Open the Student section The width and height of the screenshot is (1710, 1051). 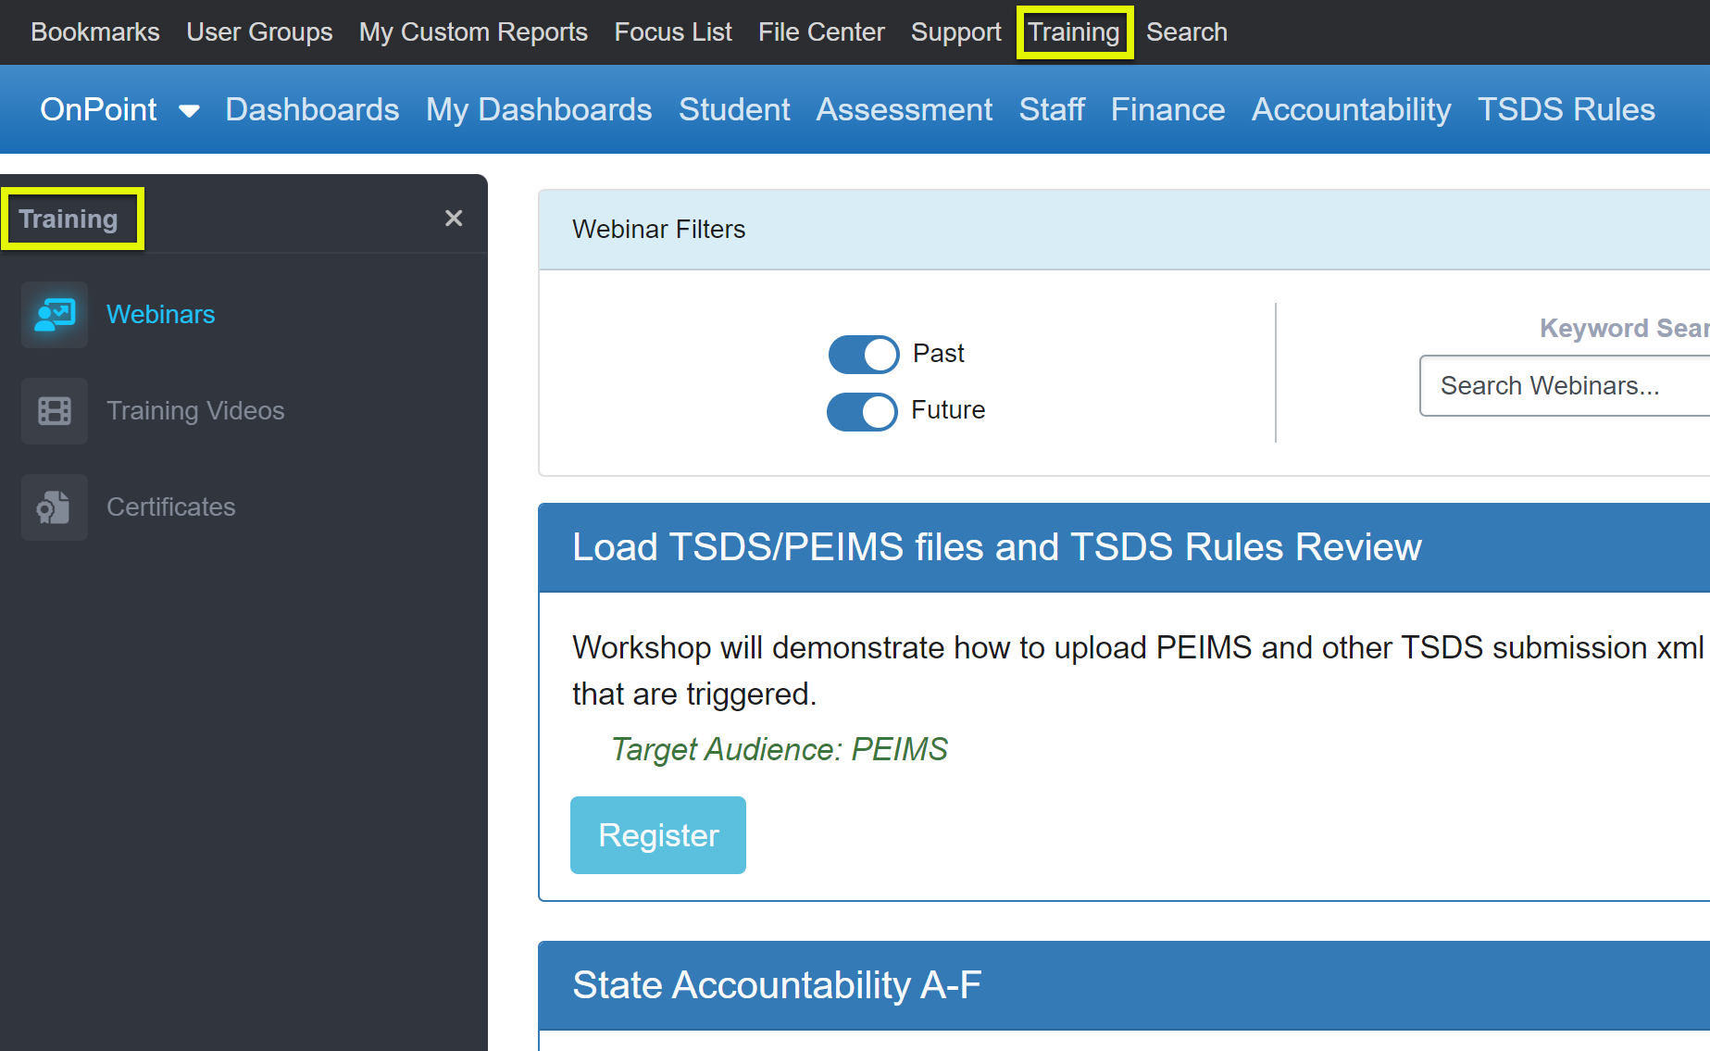click(733, 109)
